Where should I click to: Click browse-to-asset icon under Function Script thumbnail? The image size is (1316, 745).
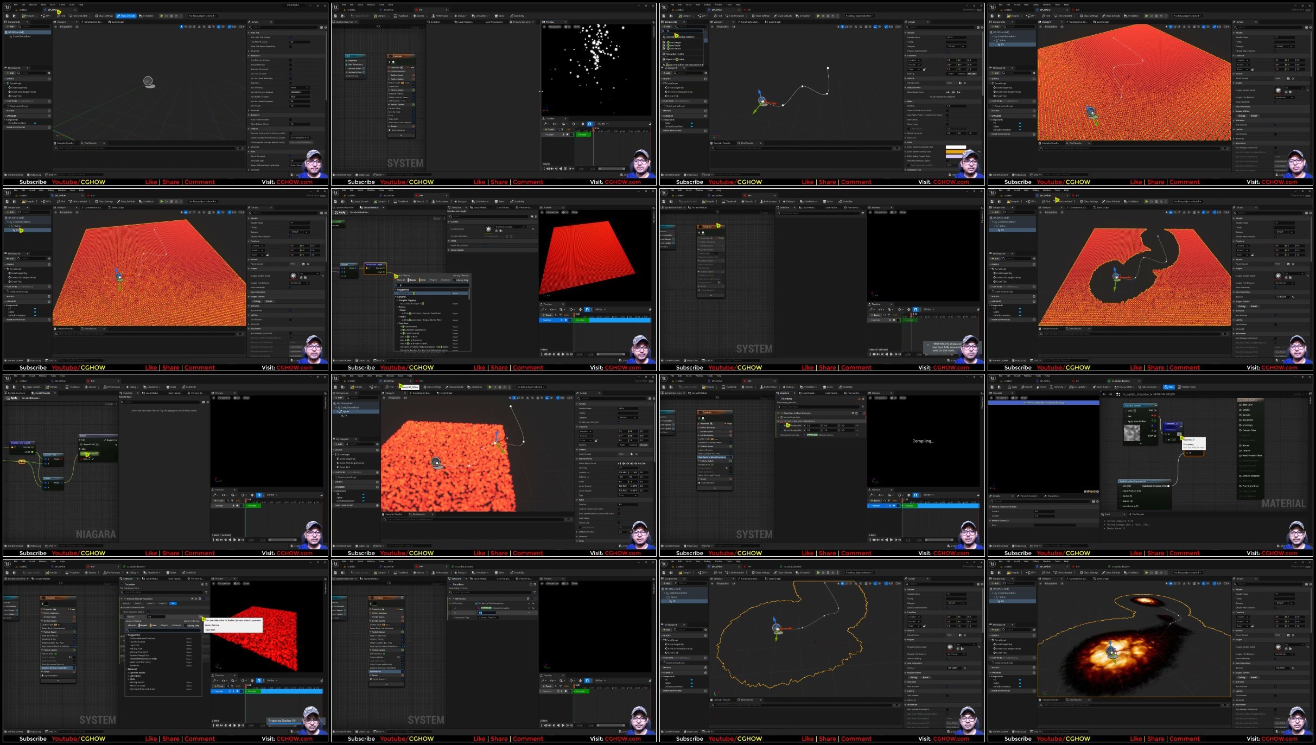click(501, 231)
